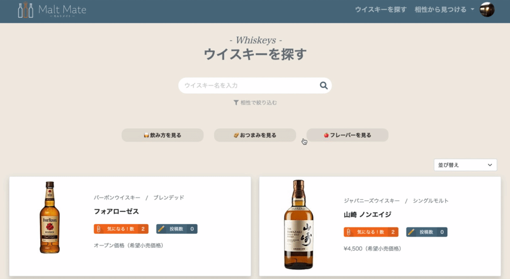Open the Four Roses bottle image
The height and width of the screenshot is (279, 510).
[50, 217]
